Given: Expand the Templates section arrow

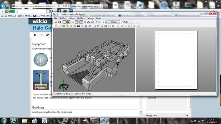Looking at the screenshot, I should (x=187, y=115).
